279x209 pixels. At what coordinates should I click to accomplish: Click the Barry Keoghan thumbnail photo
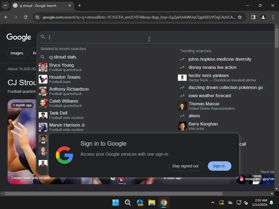pos(182,126)
